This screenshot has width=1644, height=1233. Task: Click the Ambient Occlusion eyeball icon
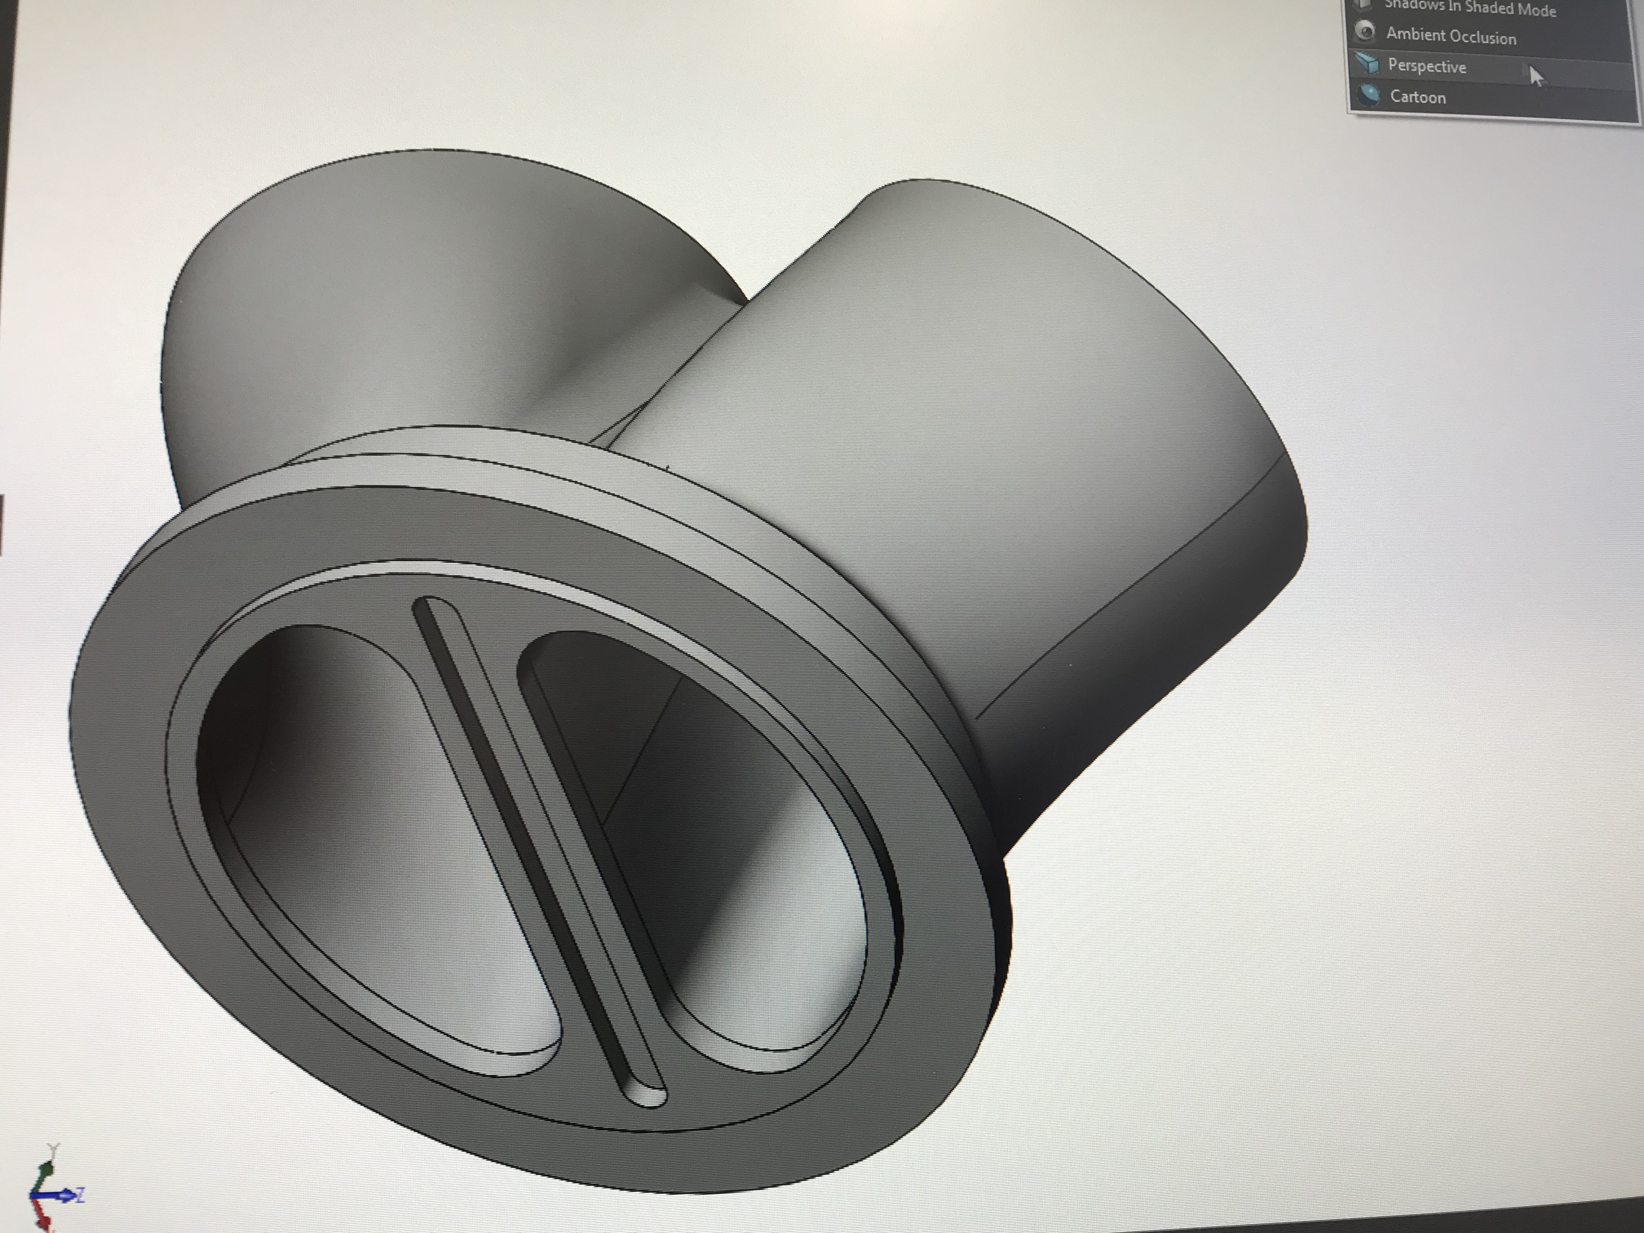pos(1365,31)
